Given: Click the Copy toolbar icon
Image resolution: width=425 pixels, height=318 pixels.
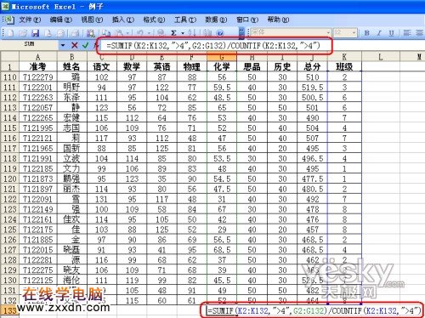Looking at the screenshot, I should [x=106, y=33].
